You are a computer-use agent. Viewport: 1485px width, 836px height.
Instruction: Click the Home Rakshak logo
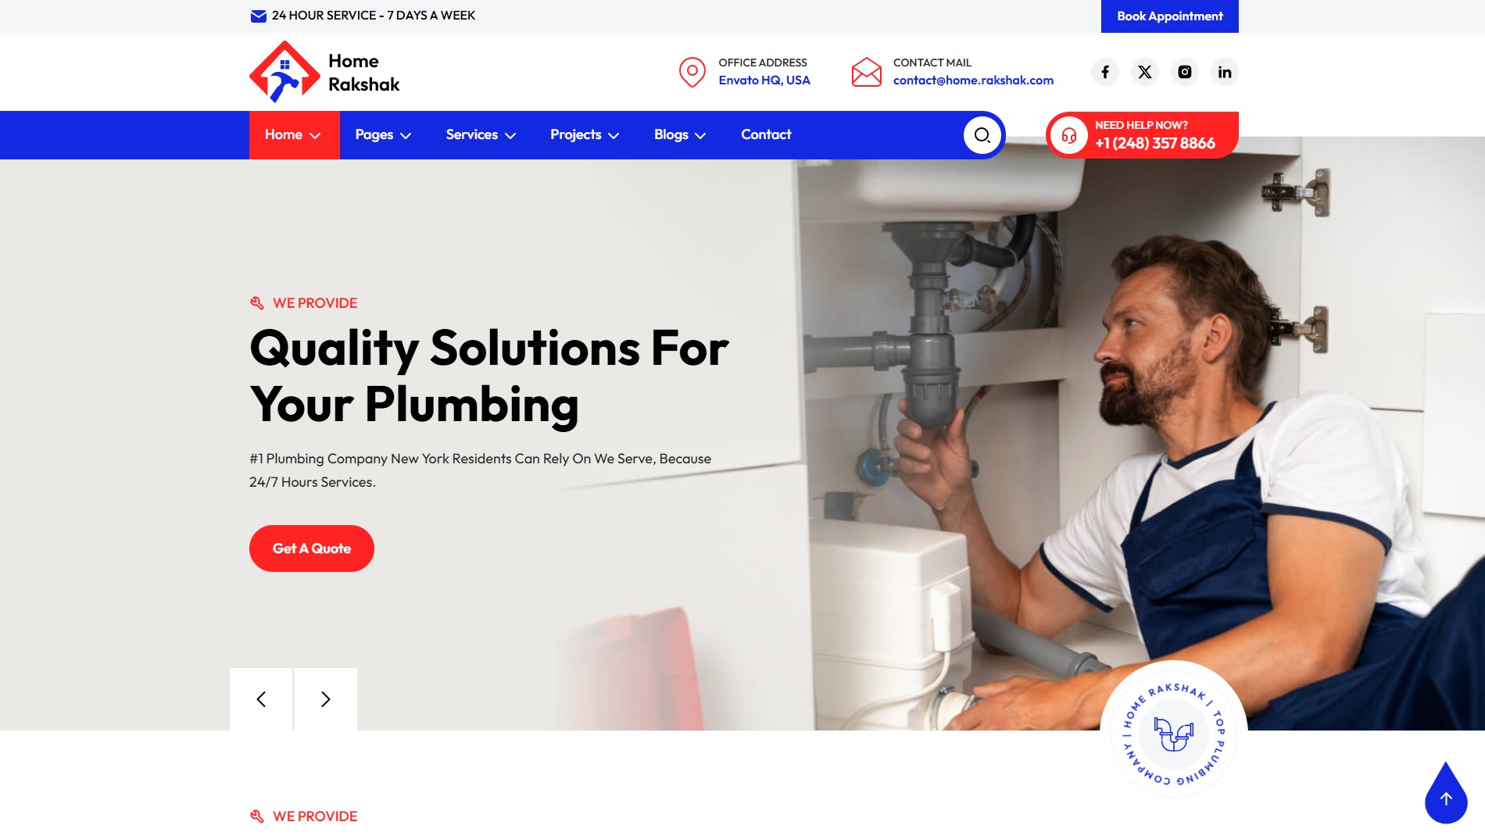click(x=324, y=72)
